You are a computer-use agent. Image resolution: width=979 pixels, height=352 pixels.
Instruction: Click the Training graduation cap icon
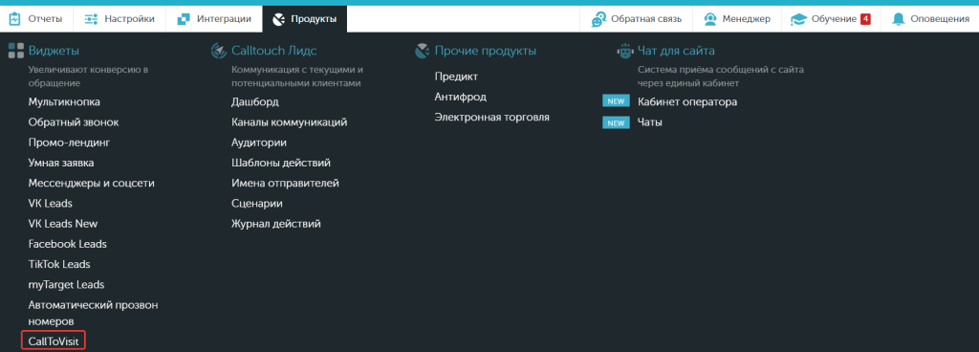[798, 19]
